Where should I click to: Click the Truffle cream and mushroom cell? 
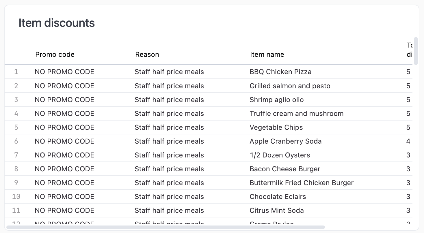(297, 113)
